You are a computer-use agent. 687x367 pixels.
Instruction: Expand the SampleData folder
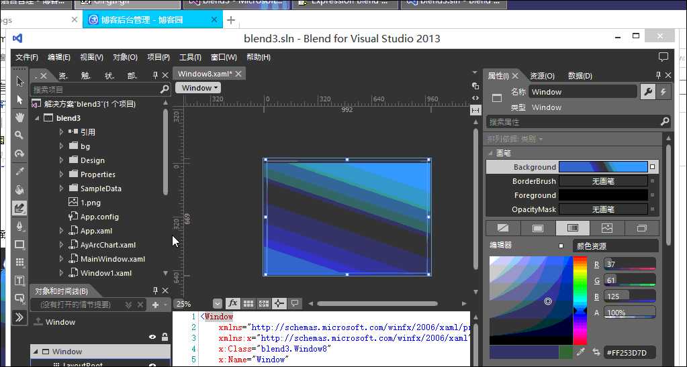tap(61, 189)
